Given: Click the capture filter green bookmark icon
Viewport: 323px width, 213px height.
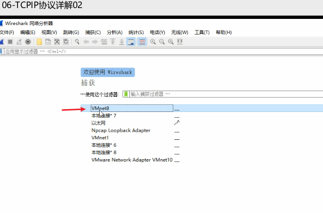Looking at the screenshot, I should pyautogui.click(x=126, y=94).
